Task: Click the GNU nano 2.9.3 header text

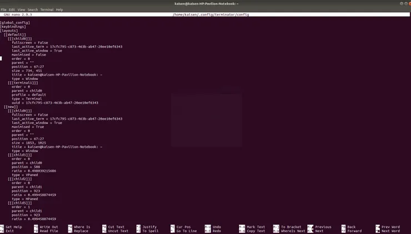Action: pos(18,14)
